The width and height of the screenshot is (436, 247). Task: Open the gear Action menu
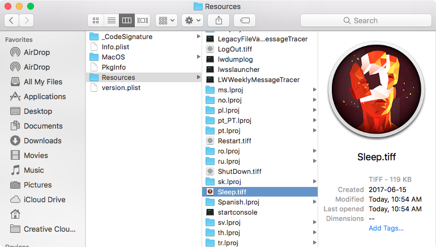[193, 20]
